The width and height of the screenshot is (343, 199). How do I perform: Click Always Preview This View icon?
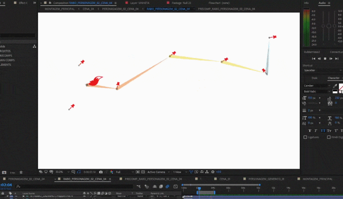pos(41,172)
